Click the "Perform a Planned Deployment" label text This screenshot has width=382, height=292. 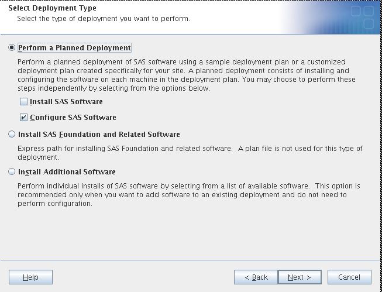(74, 48)
